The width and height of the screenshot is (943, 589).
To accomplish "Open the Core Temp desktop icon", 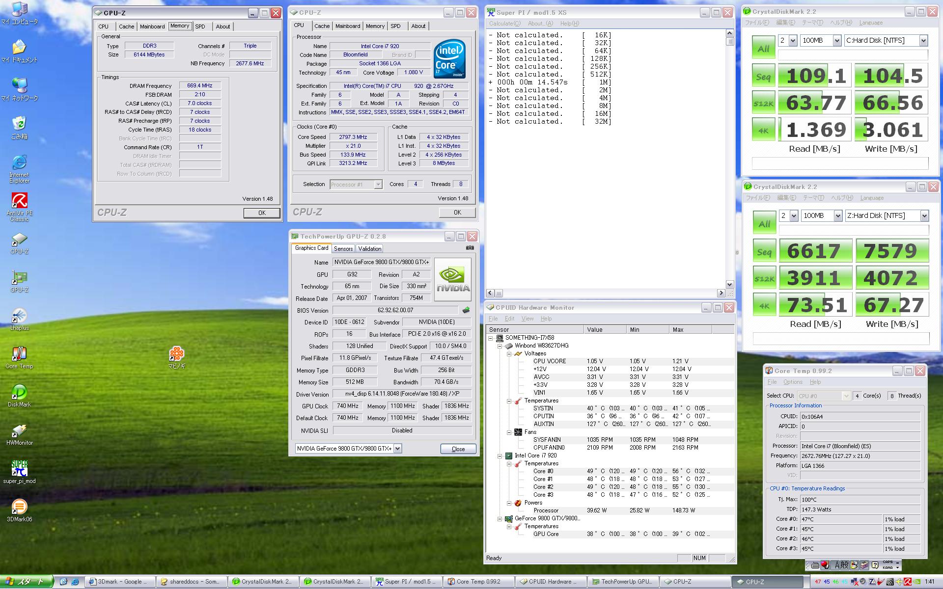I will click(19, 353).
